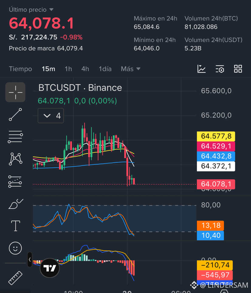This screenshot has width=251, height=293.
Task: Click the red 64.078,1 current price label
Action: (216, 184)
